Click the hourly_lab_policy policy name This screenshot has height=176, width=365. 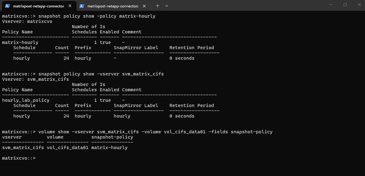26,100
